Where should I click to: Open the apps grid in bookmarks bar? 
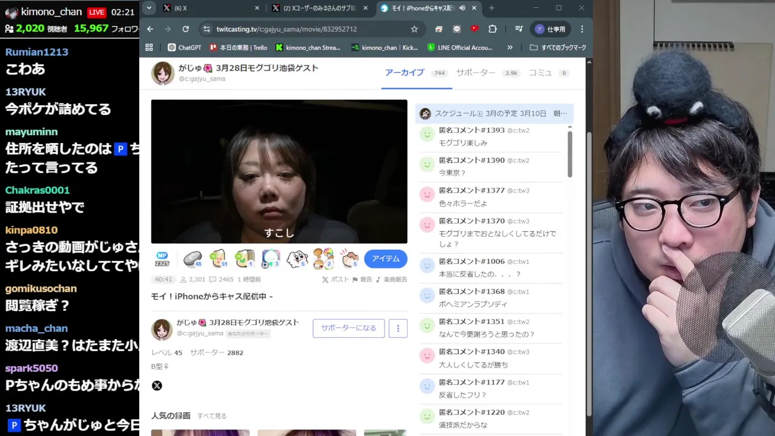pos(150,47)
